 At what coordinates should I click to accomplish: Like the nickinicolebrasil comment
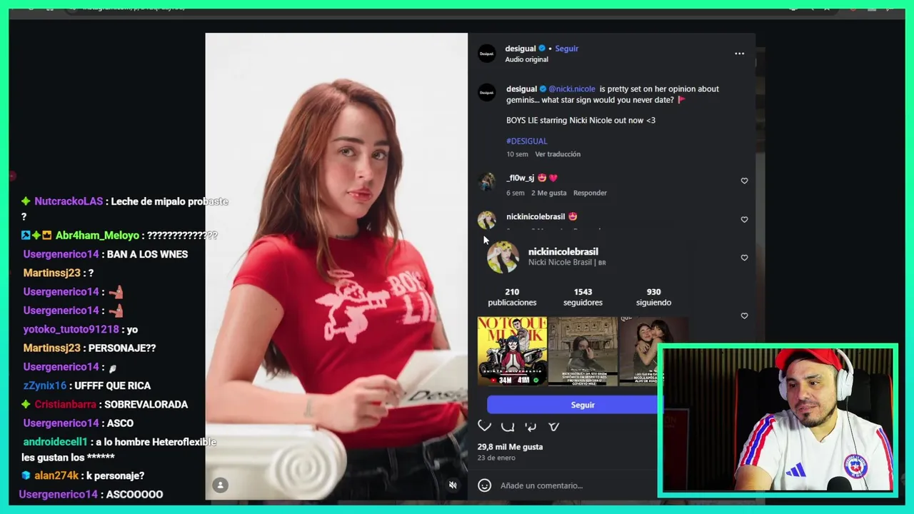click(744, 219)
